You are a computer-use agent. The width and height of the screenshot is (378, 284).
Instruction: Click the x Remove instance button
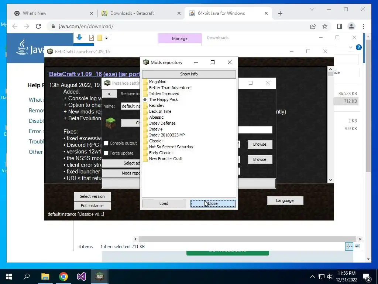[x=109, y=94]
